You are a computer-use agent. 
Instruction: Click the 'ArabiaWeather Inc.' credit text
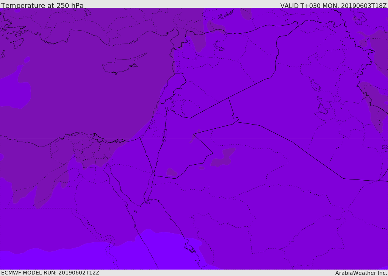coord(361,273)
